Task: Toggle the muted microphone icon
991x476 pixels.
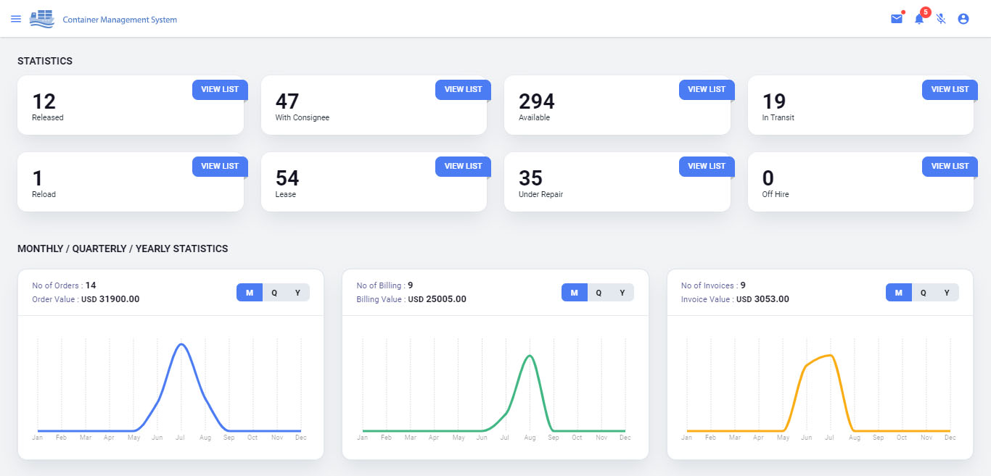Action: [x=941, y=19]
